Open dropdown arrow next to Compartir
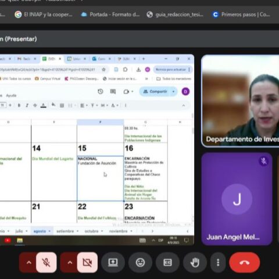This screenshot has height=279, width=279. [173, 91]
